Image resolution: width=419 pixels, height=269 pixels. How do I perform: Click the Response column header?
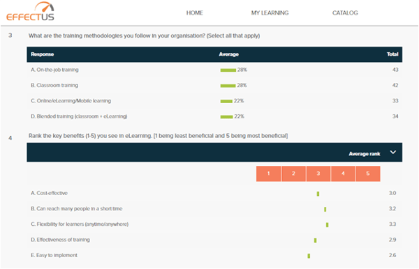(x=42, y=54)
